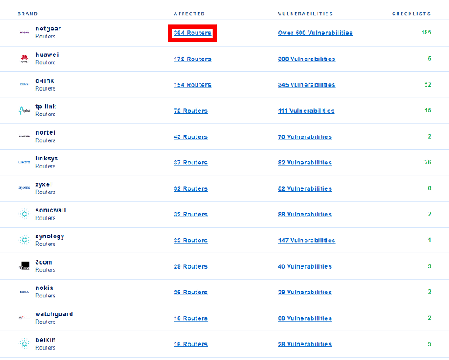Click the Checklists column header

click(x=411, y=14)
